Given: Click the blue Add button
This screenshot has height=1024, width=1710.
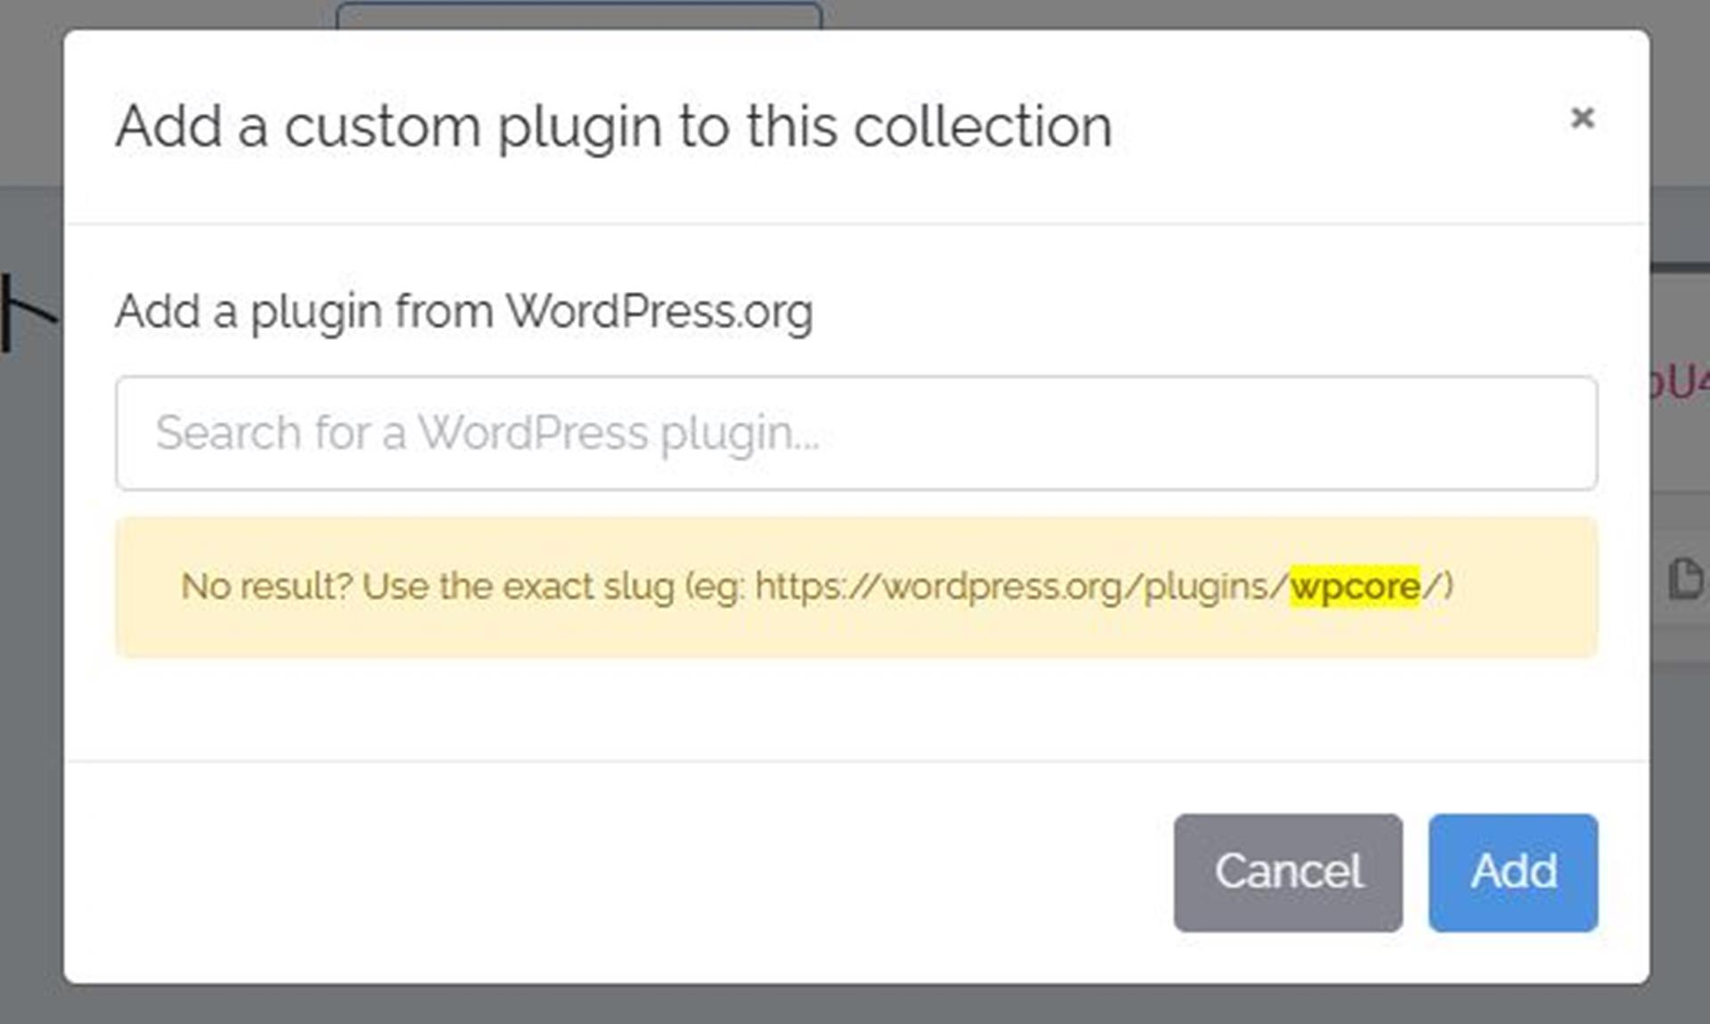Looking at the screenshot, I should 1512,872.
